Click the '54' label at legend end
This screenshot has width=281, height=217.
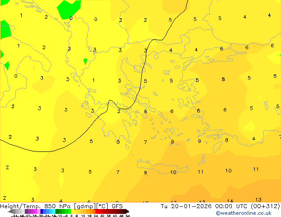(128, 216)
